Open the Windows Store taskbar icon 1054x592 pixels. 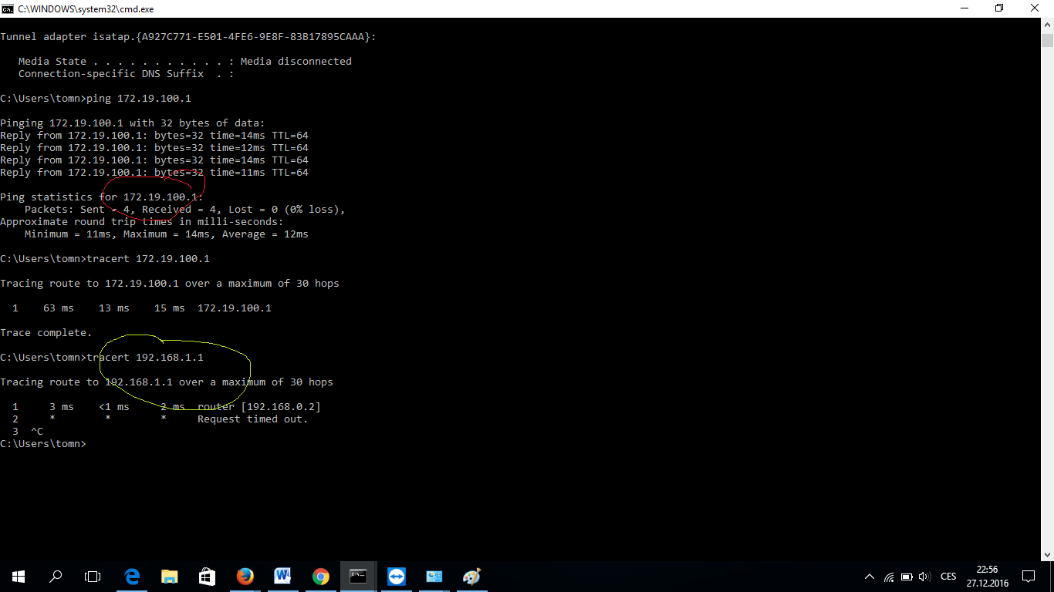point(207,577)
